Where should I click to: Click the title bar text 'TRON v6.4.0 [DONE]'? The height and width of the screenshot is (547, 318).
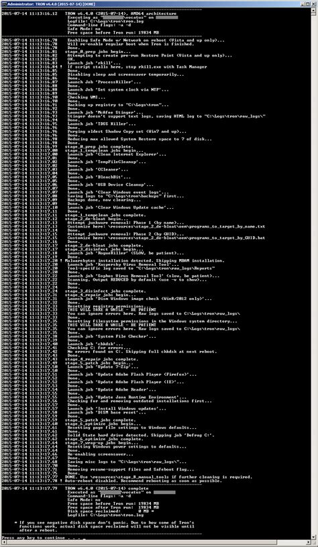coord(51,3)
